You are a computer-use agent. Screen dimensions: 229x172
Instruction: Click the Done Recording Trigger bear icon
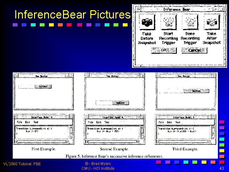coord(190,22)
